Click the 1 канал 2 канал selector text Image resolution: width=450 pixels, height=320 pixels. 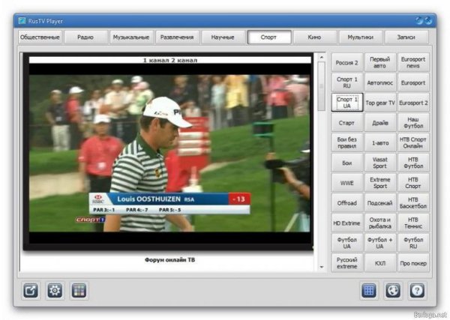[170, 60]
